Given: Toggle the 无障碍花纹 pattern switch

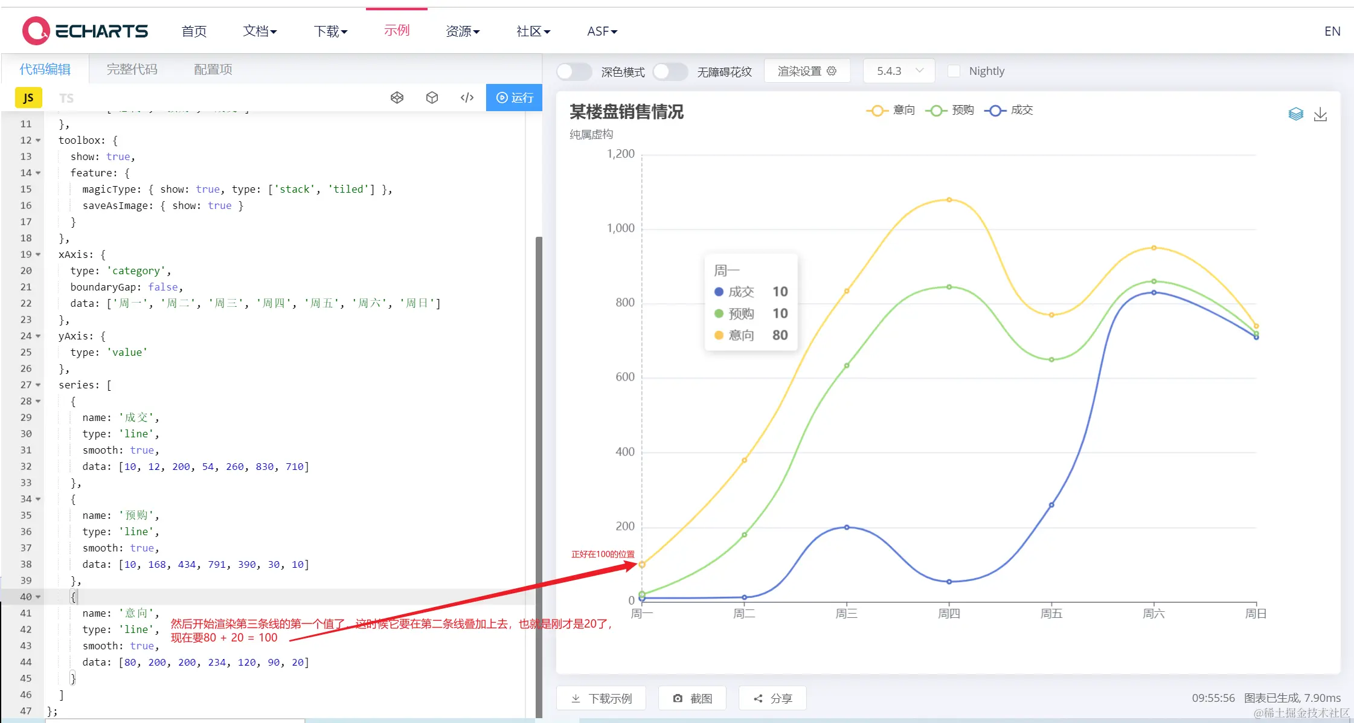Looking at the screenshot, I should (x=670, y=71).
